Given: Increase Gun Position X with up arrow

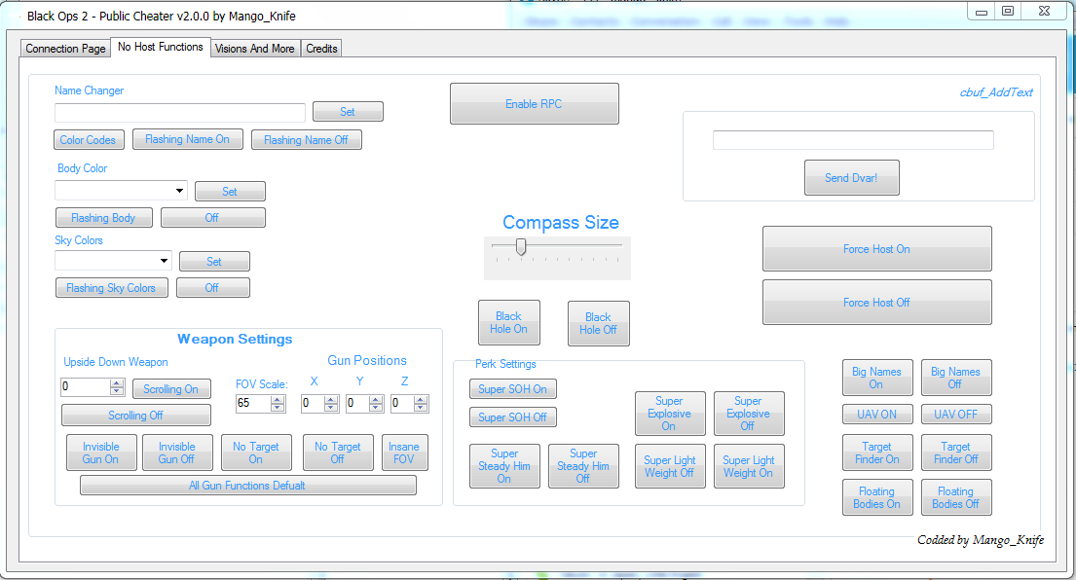Looking at the screenshot, I should (x=331, y=400).
